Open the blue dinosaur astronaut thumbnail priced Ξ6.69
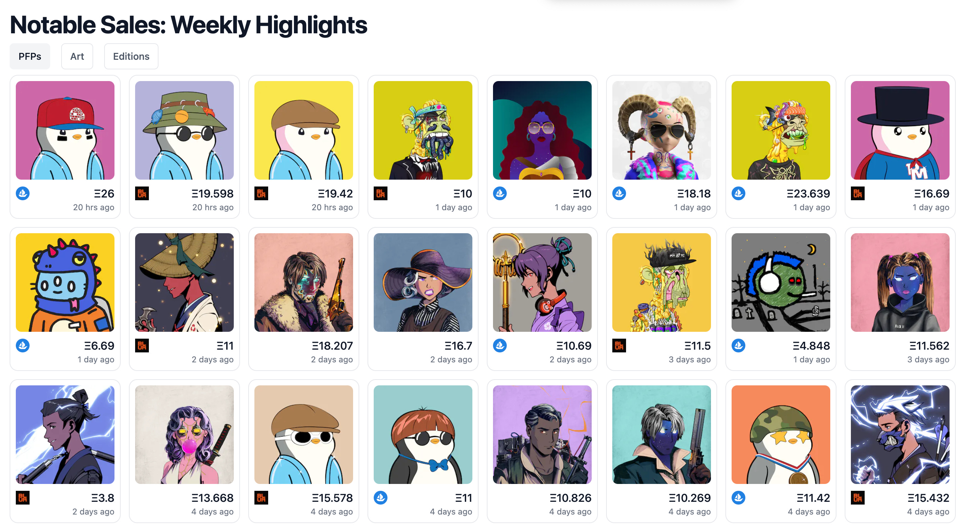 point(65,283)
